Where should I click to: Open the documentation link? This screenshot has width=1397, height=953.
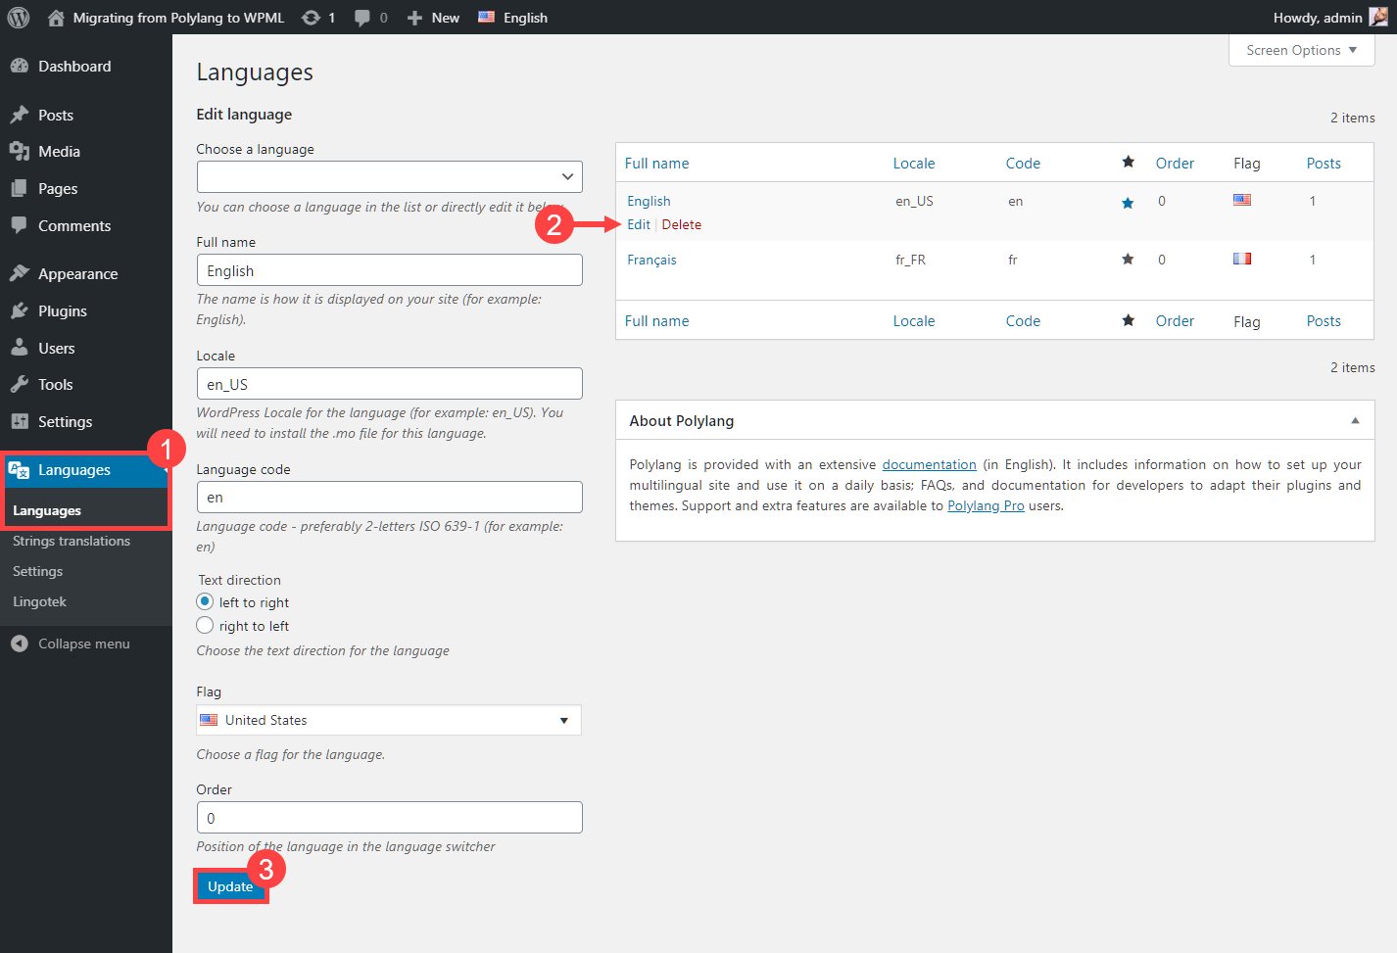tap(929, 464)
